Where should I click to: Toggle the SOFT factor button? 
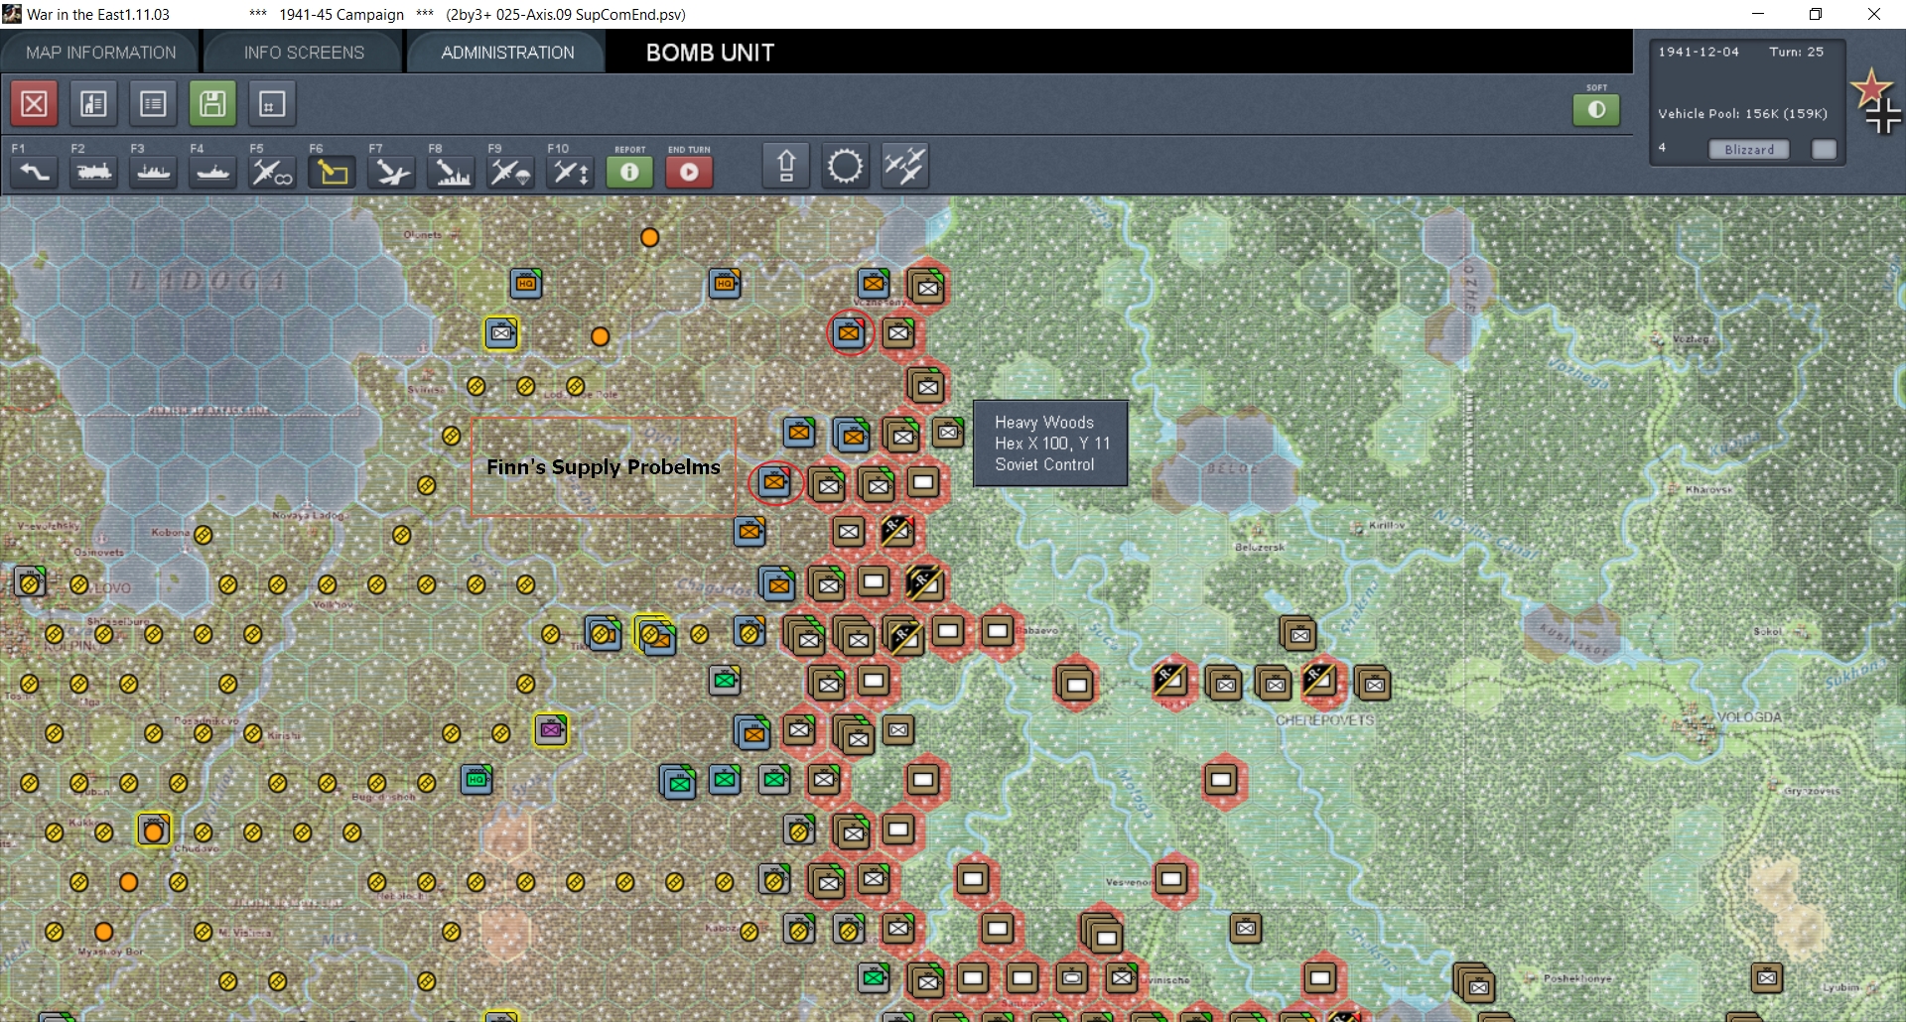[x=1596, y=109]
